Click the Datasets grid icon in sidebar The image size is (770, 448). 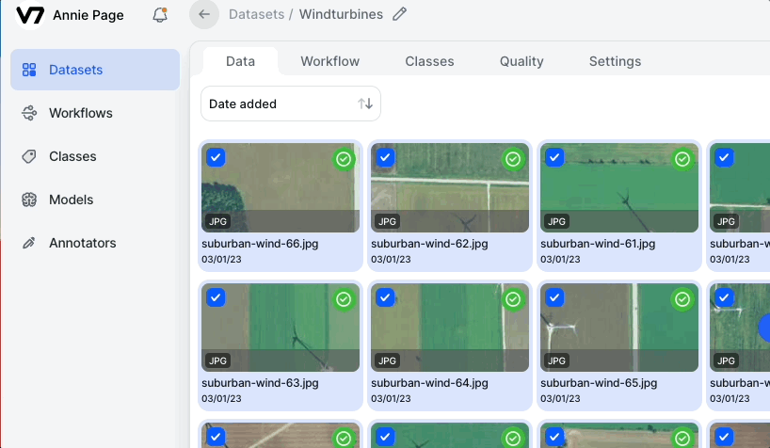[29, 70]
